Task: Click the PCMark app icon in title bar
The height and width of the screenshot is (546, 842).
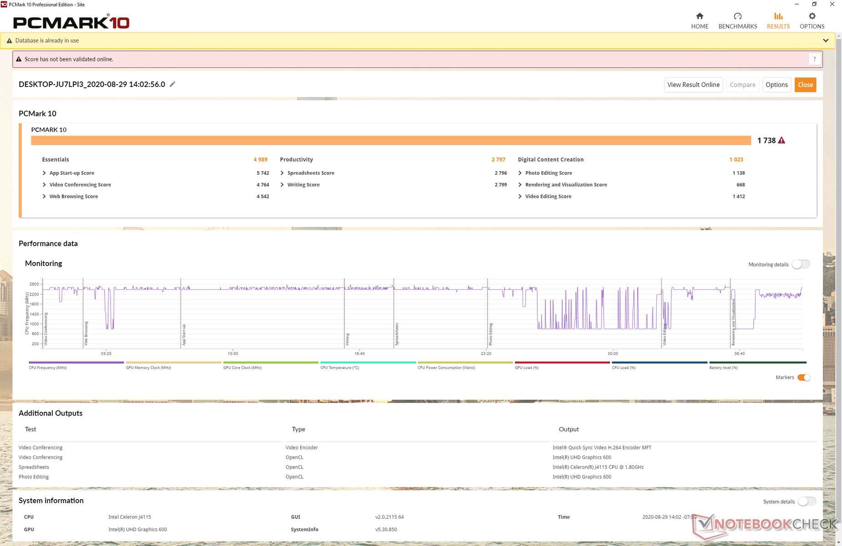Action: tap(4, 4)
